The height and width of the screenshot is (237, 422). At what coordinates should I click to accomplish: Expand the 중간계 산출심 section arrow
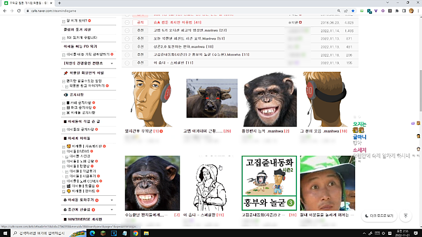coord(111,210)
